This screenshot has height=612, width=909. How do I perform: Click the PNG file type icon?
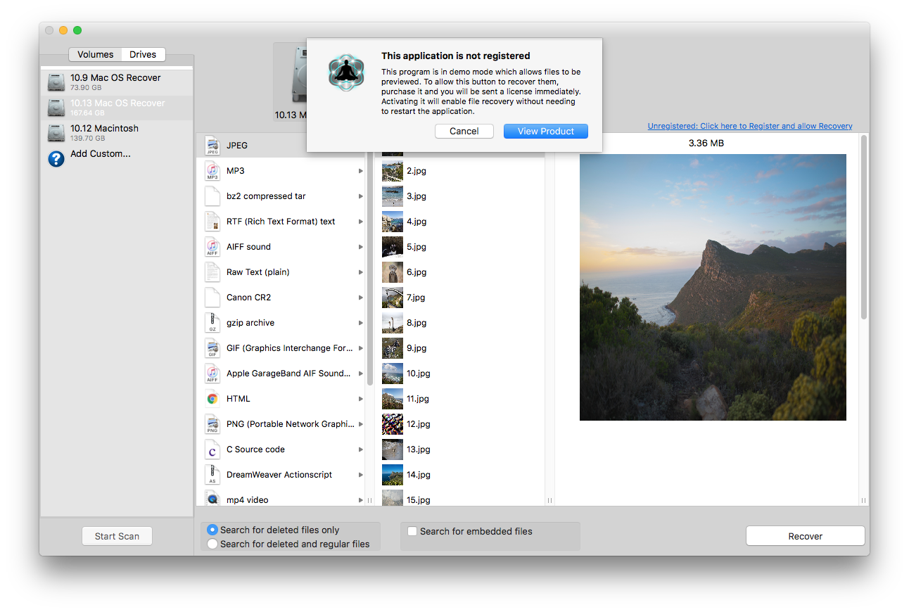pyautogui.click(x=212, y=424)
